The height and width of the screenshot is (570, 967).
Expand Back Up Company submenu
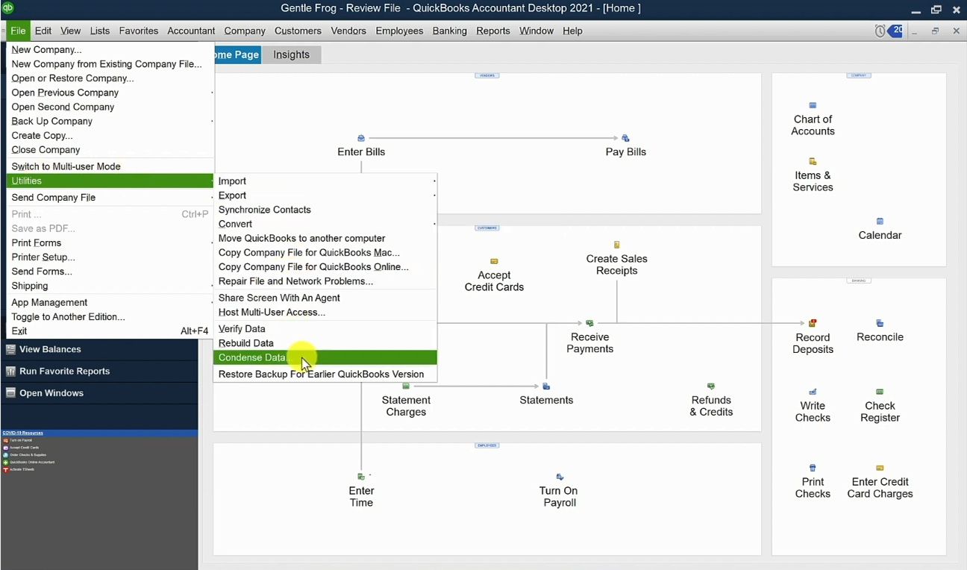[x=110, y=121]
